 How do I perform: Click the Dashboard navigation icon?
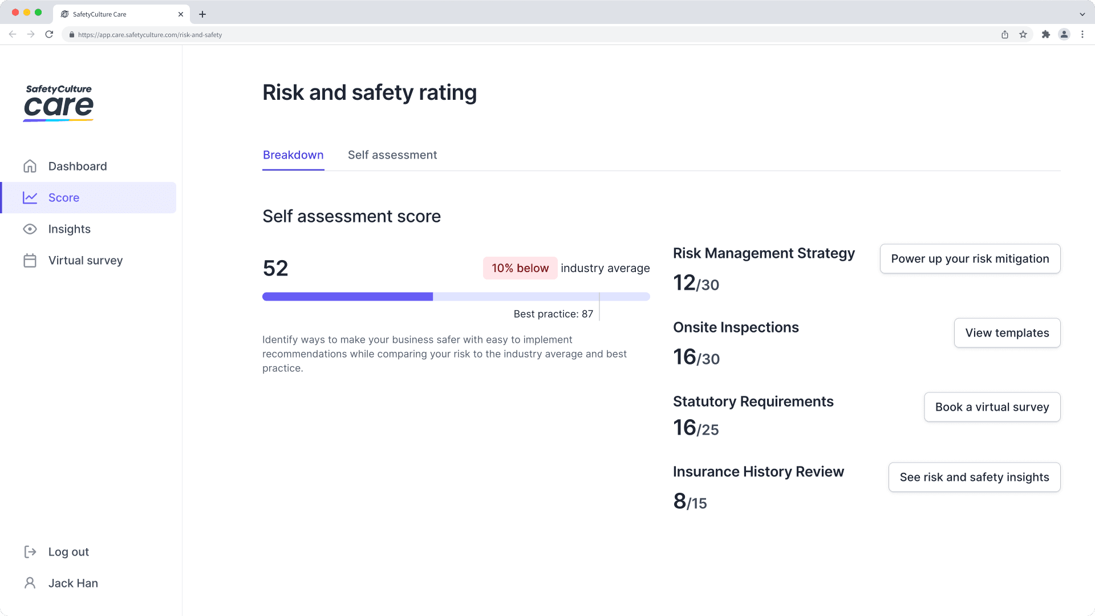pos(29,165)
